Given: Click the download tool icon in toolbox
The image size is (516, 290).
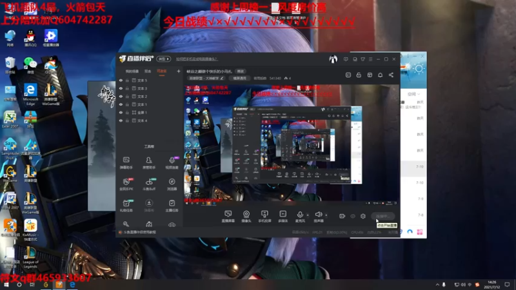Looking at the screenshot, I should click(x=149, y=206).
